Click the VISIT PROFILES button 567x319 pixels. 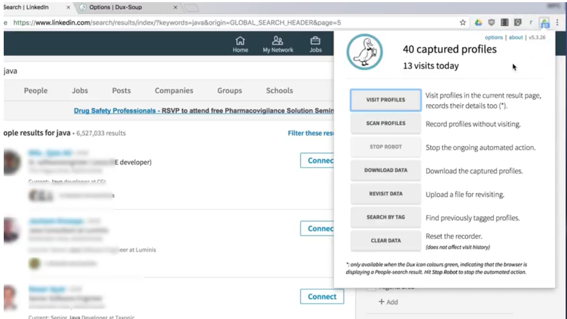[385, 100]
